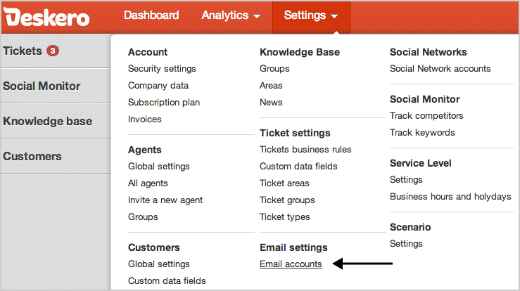Select News under Knowledge Base
The width and height of the screenshot is (520, 291).
271,103
